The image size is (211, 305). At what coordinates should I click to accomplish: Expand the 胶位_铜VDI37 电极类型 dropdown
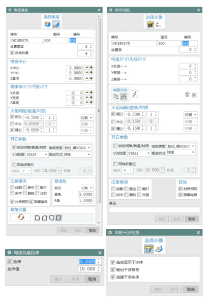(x=181, y=146)
